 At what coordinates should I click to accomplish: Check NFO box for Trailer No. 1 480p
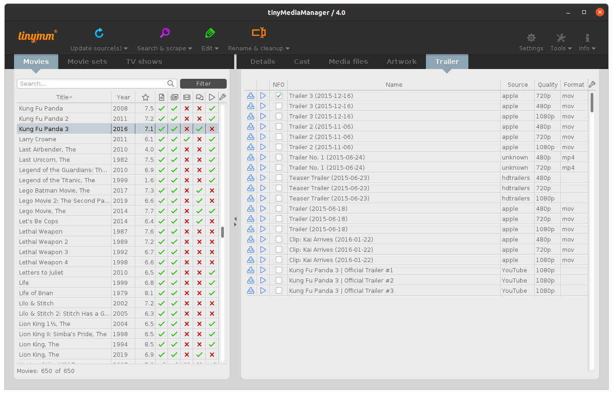[279, 157]
